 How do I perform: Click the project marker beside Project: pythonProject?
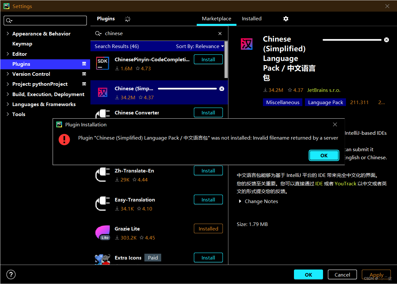click(84, 84)
